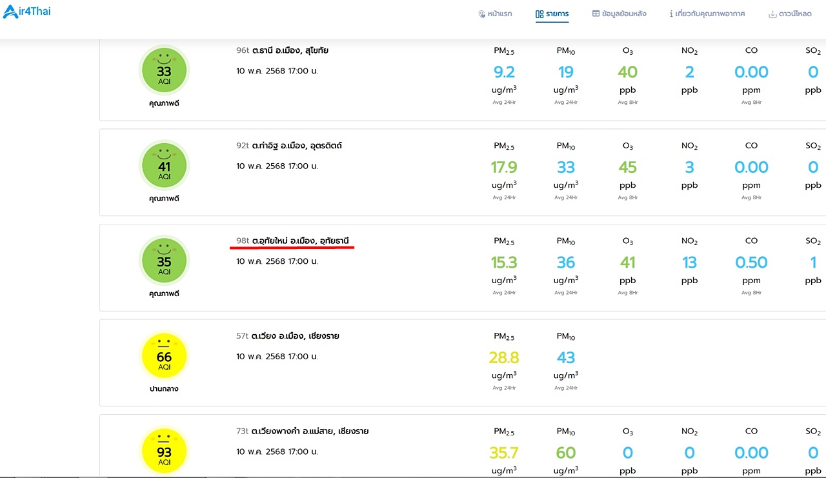Click the info icon beside เกี่ยวกับคุณภาพอากาศ
The width and height of the screenshot is (826, 478).
(x=671, y=14)
